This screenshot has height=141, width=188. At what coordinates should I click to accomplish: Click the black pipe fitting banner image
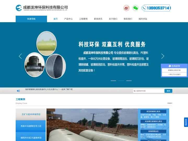pos(34,65)
